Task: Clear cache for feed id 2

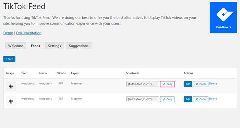Action: pos(201,99)
